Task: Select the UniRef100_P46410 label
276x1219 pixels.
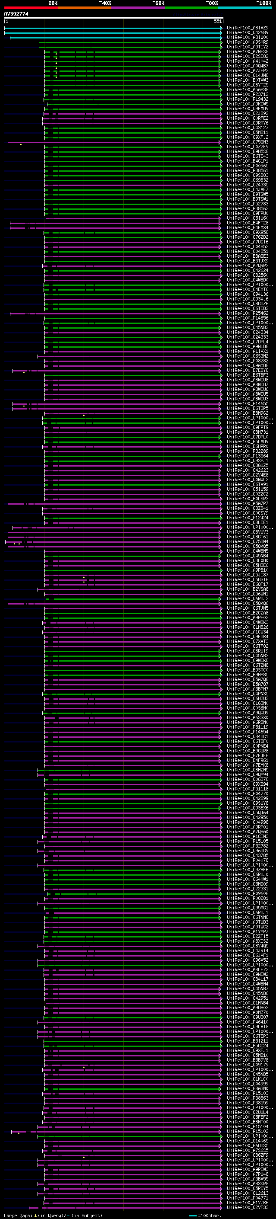Action: coord(248,1022)
